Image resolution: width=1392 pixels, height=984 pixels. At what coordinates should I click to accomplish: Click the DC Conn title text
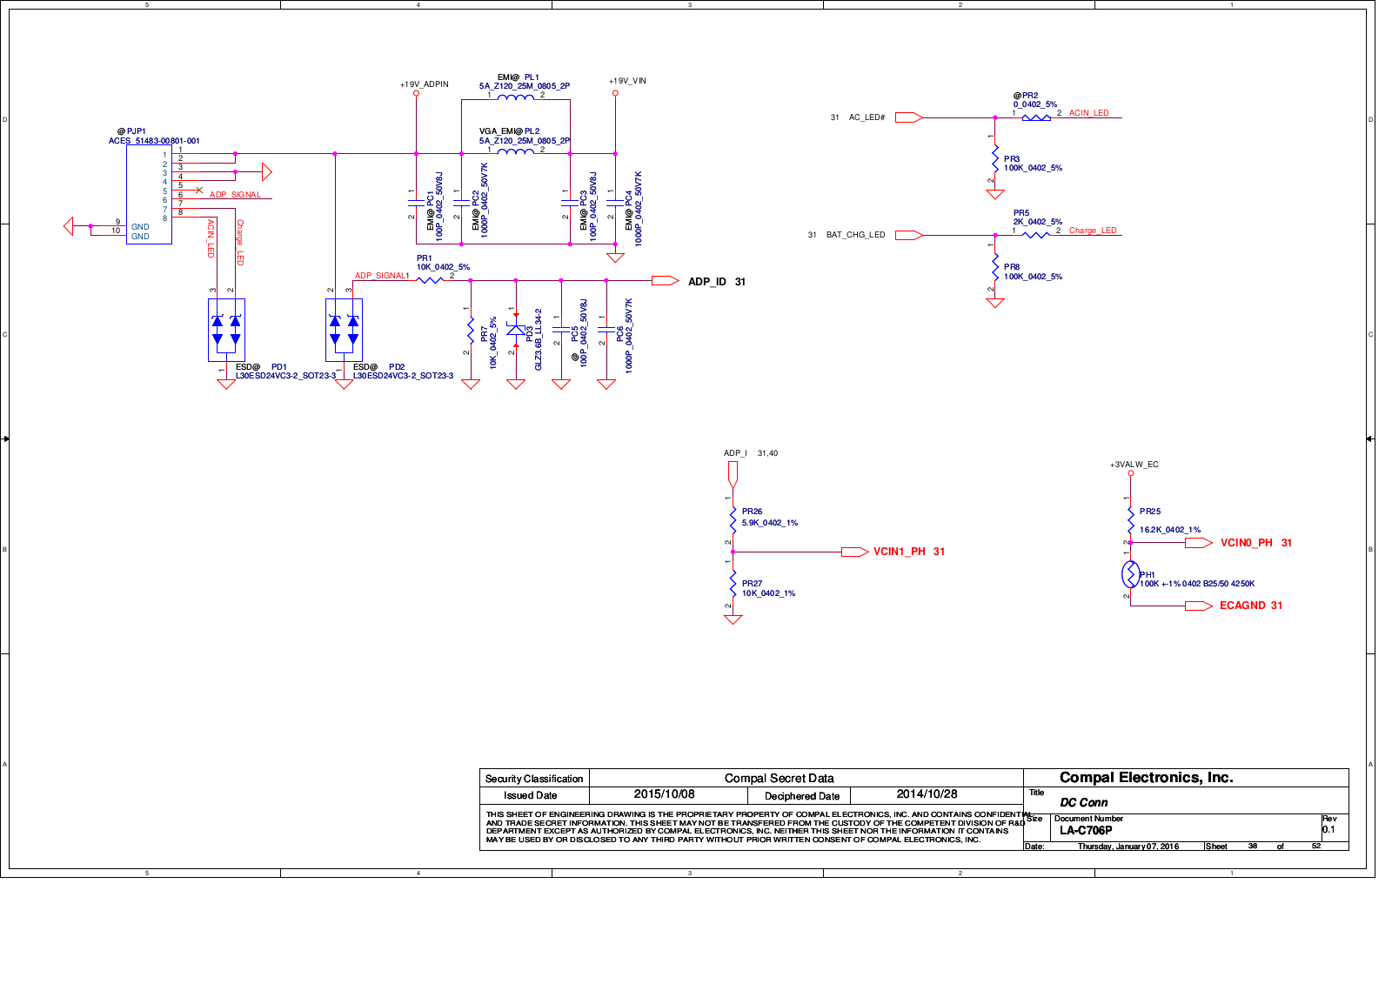[x=1083, y=802]
